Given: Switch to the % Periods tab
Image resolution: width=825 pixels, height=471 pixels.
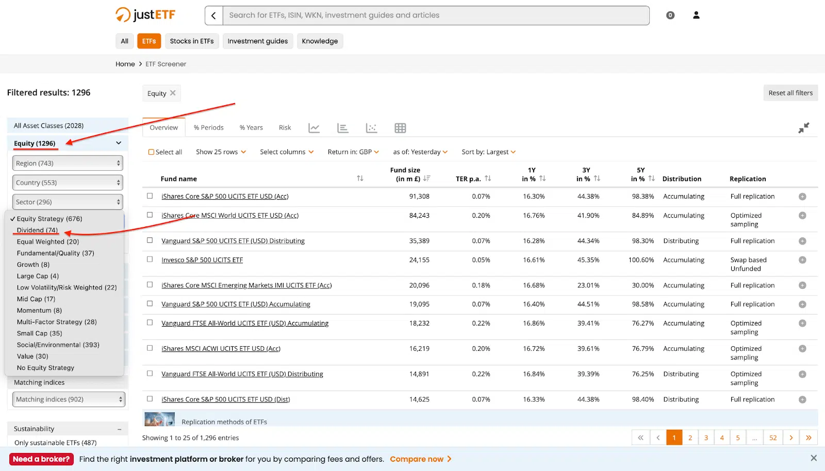Looking at the screenshot, I should pos(209,128).
